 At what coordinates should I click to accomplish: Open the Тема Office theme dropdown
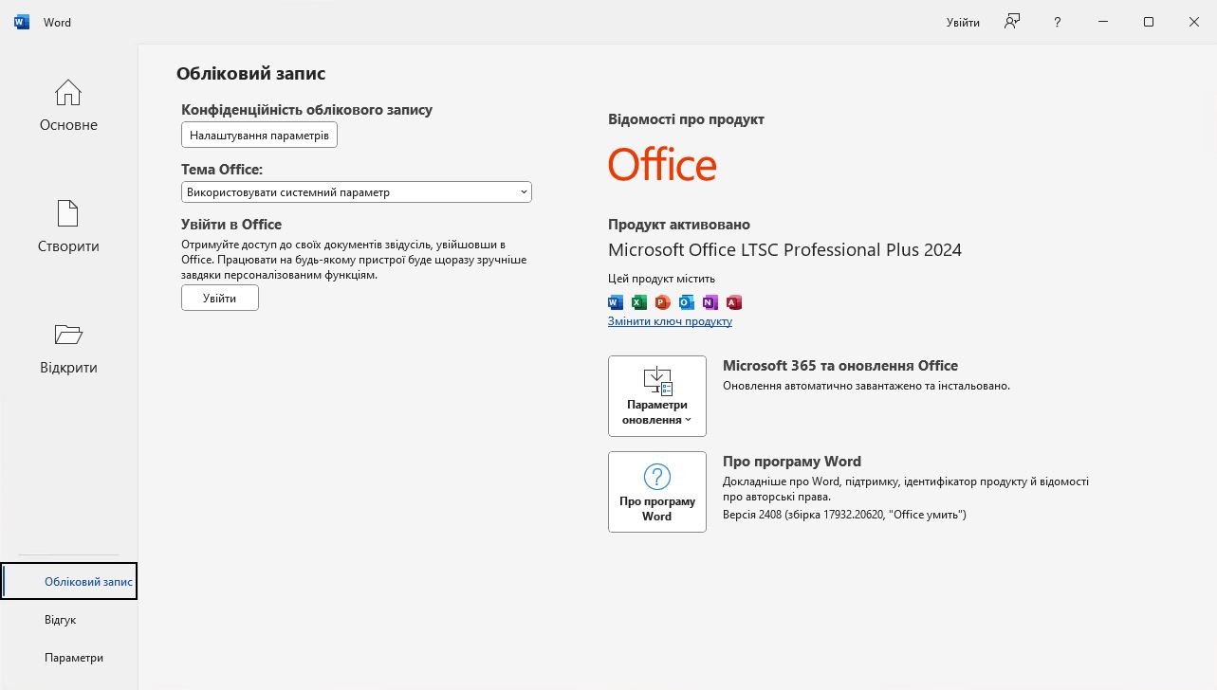click(x=357, y=192)
